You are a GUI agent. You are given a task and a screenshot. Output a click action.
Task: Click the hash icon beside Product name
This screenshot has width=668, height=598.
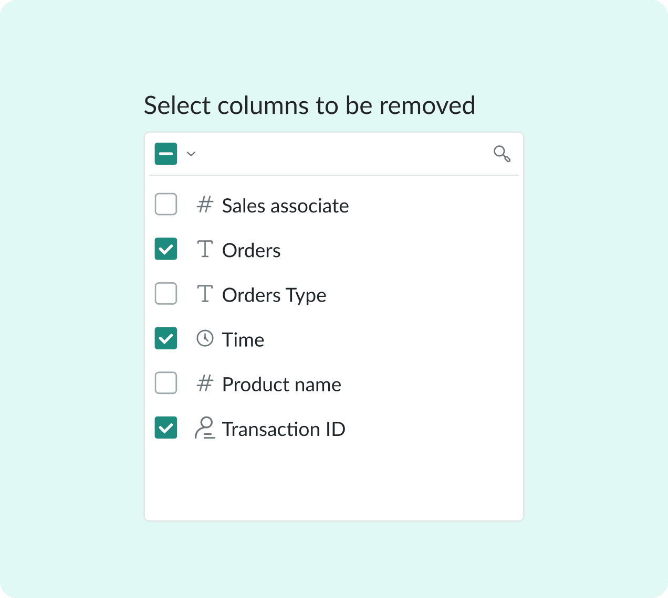pyautogui.click(x=205, y=383)
